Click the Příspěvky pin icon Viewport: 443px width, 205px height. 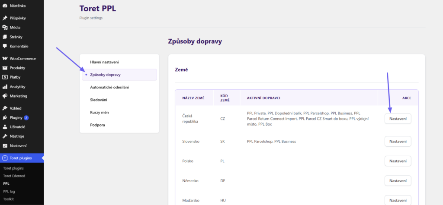click(x=4, y=18)
